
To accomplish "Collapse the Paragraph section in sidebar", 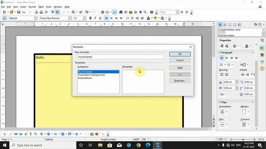I will [x=220, y=53].
